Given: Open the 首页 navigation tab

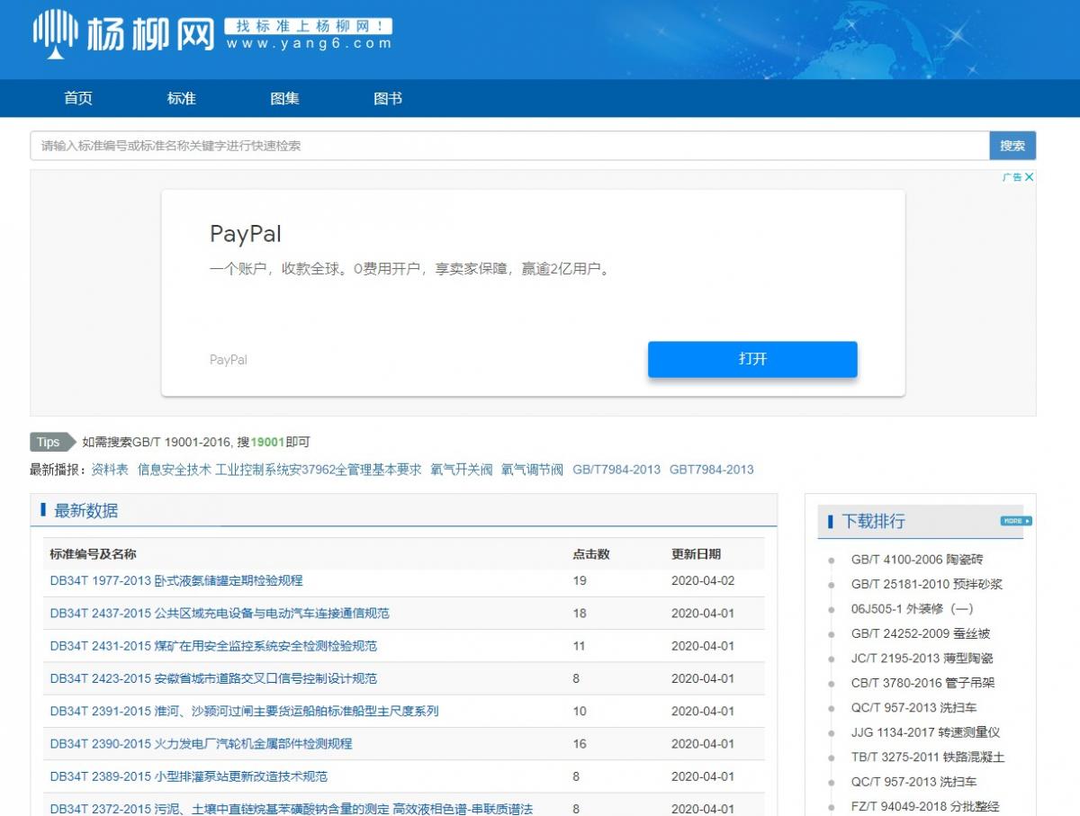Looking at the screenshot, I should coord(78,99).
